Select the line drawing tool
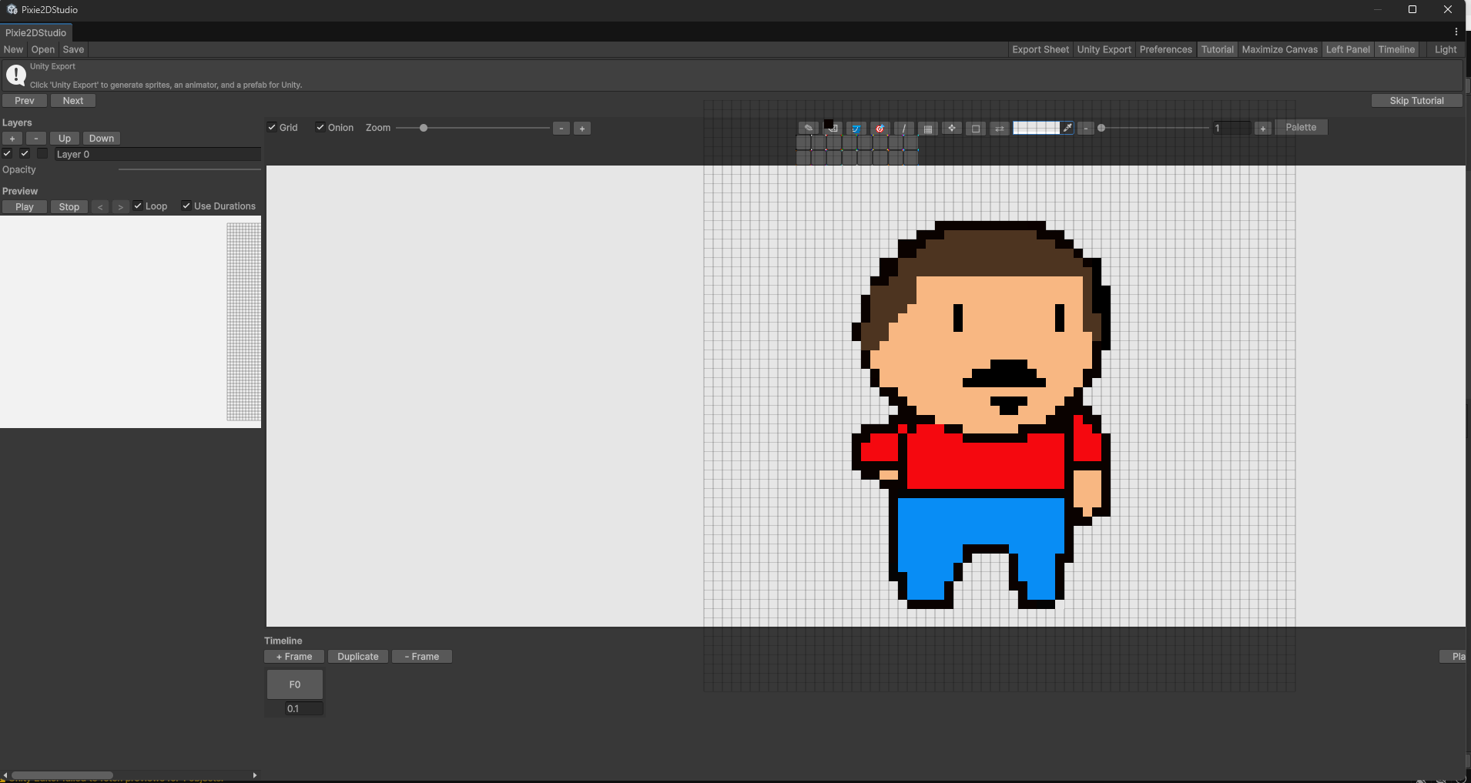 pos(903,129)
